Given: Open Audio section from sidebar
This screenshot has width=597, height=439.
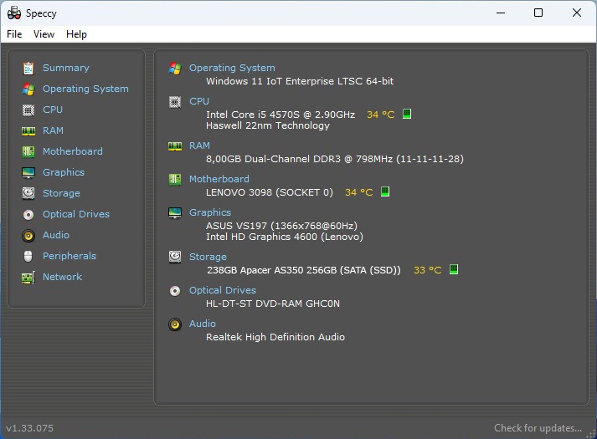Looking at the screenshot, I should pyautogui.click(x=56, y=235).
